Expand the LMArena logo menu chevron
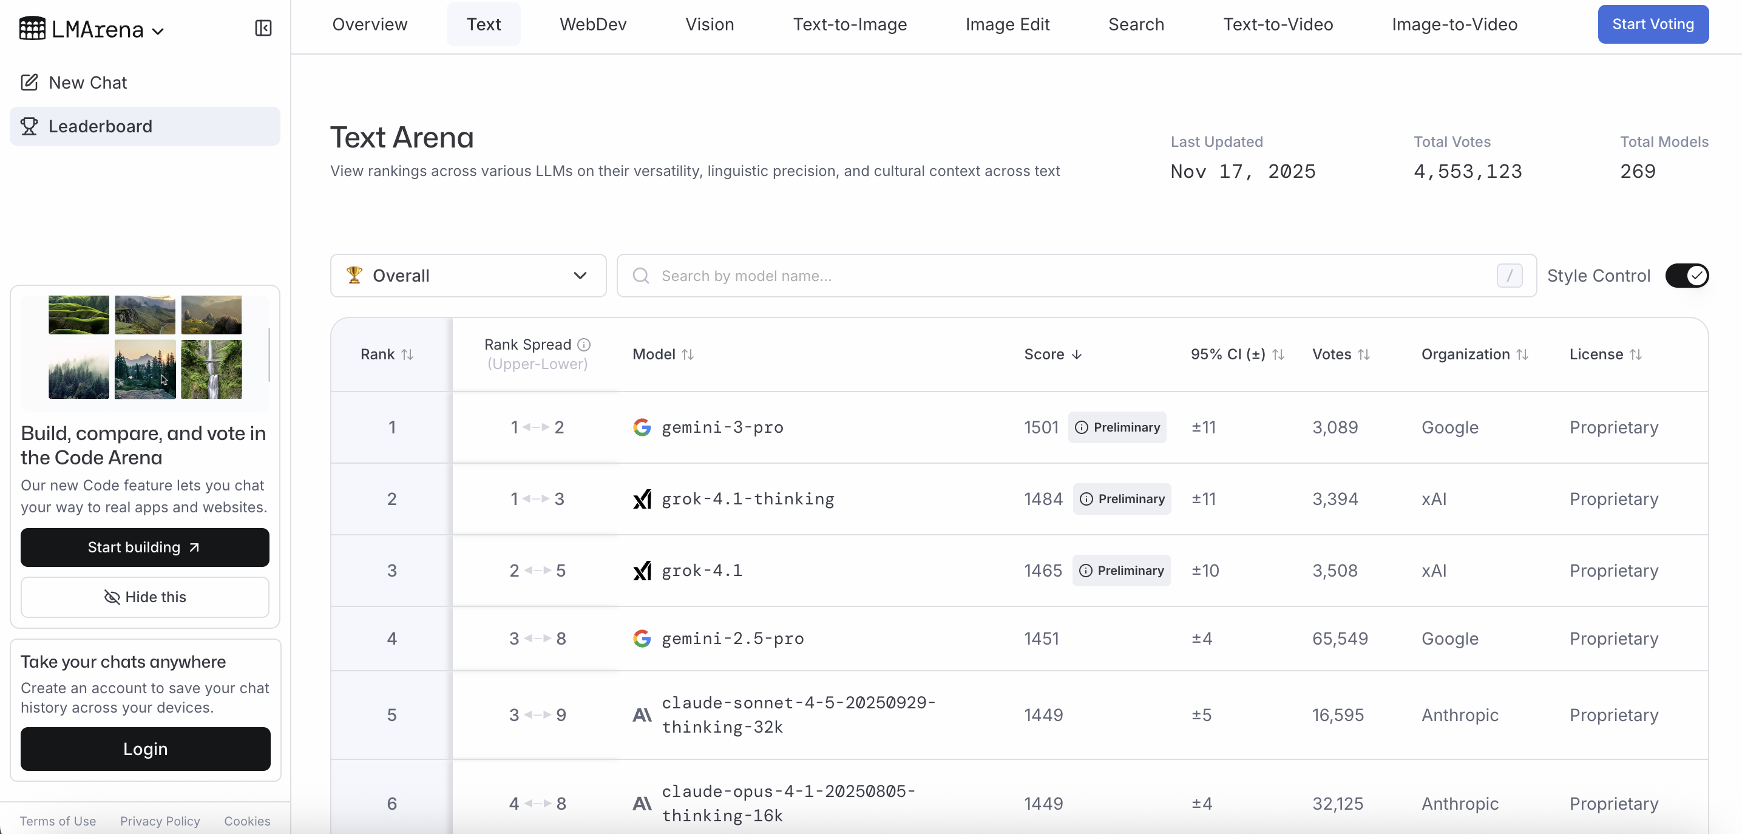 [x=158, y=31]
